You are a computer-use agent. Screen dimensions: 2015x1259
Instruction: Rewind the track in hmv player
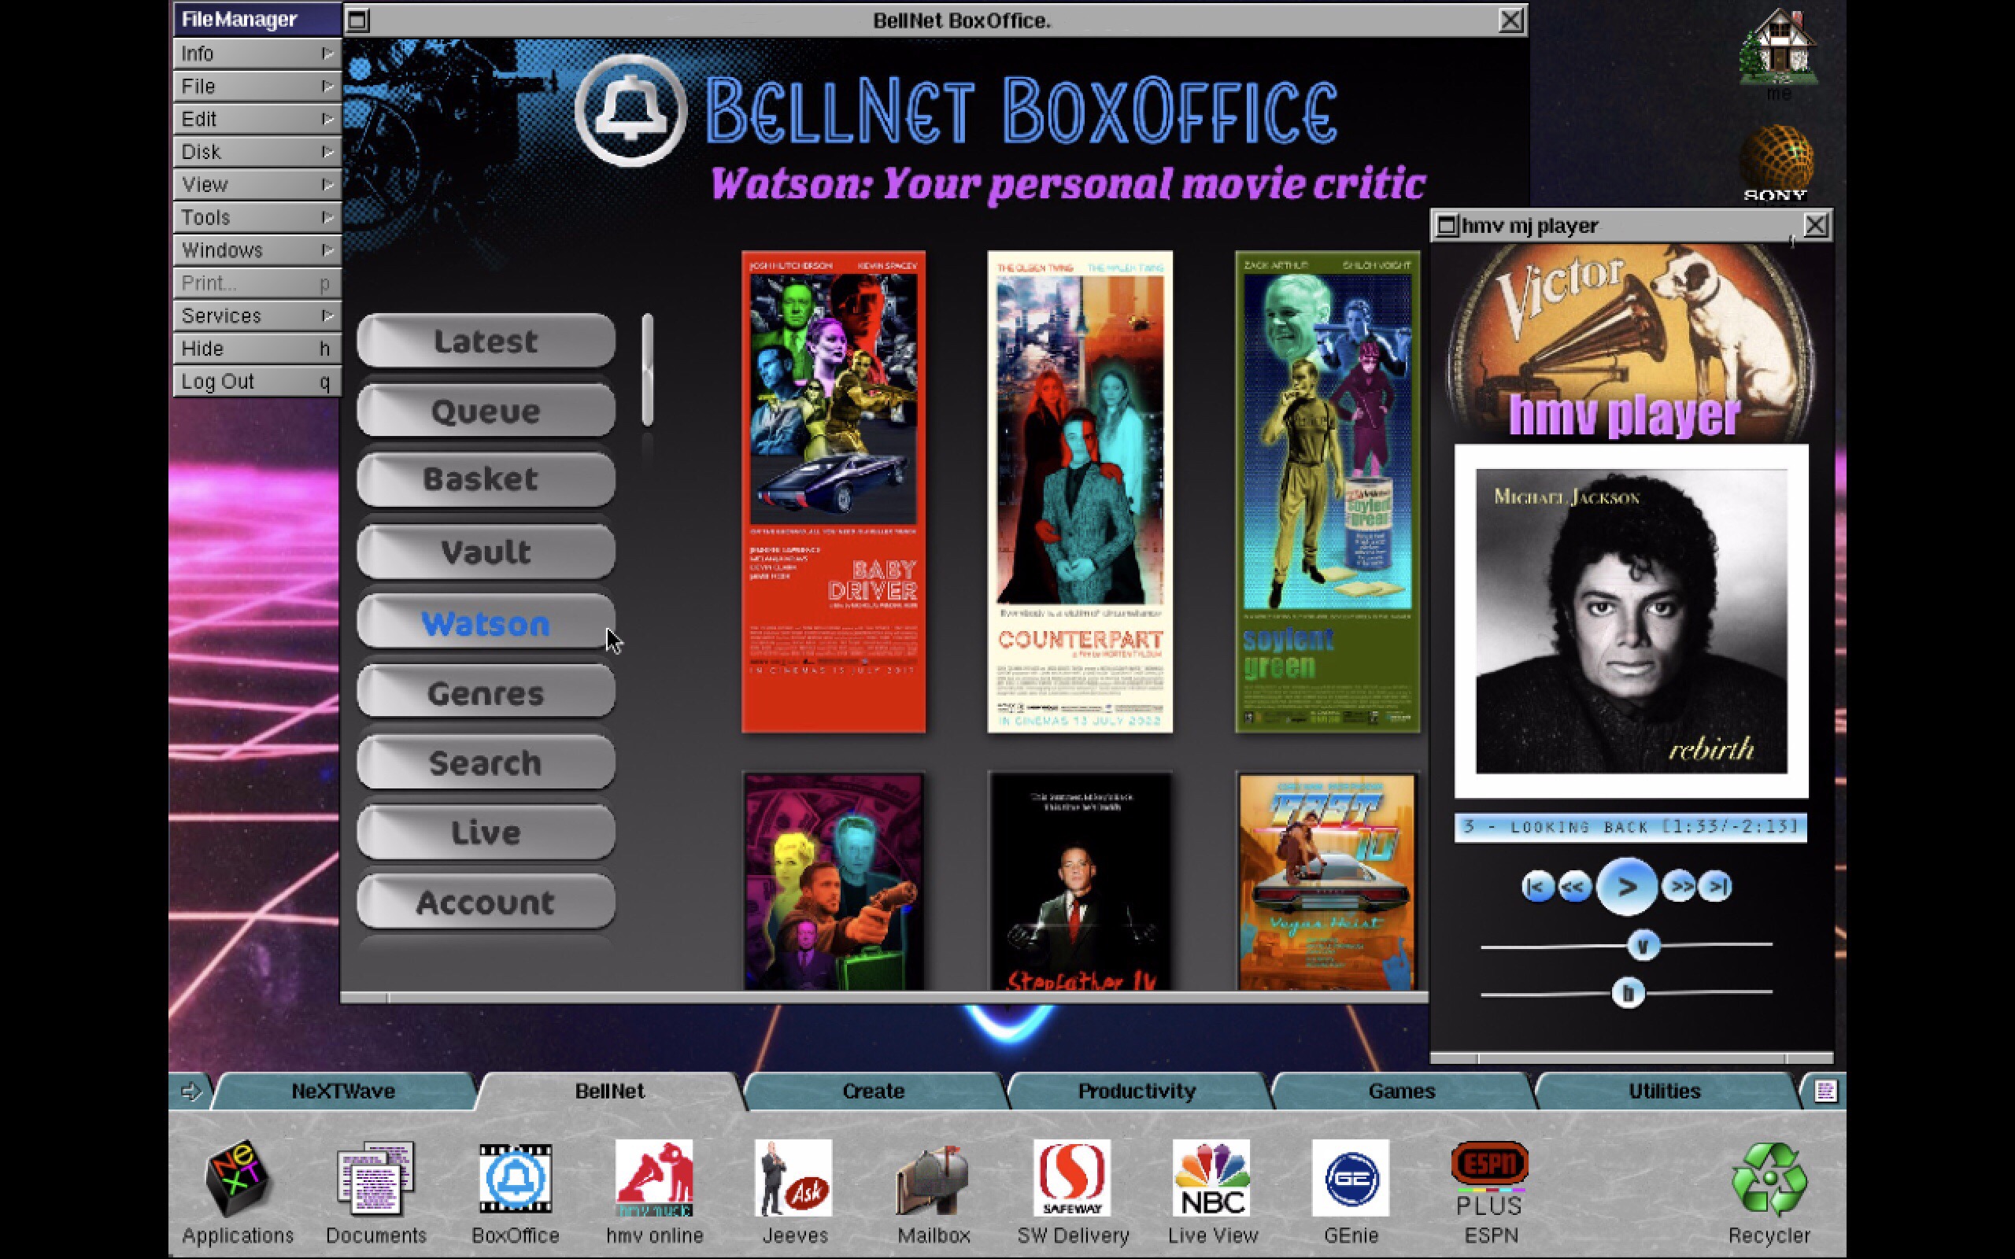(x=1573, y=887)
